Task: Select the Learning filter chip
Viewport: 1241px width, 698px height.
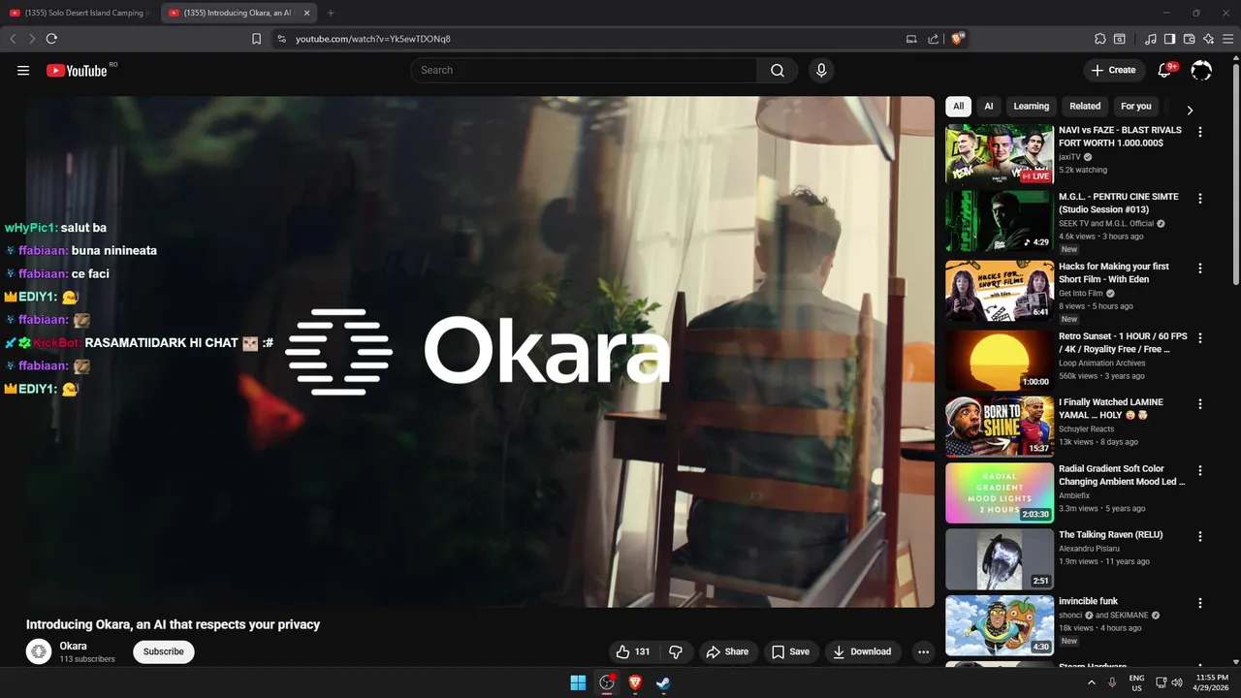Action: tap(1032, 107)
